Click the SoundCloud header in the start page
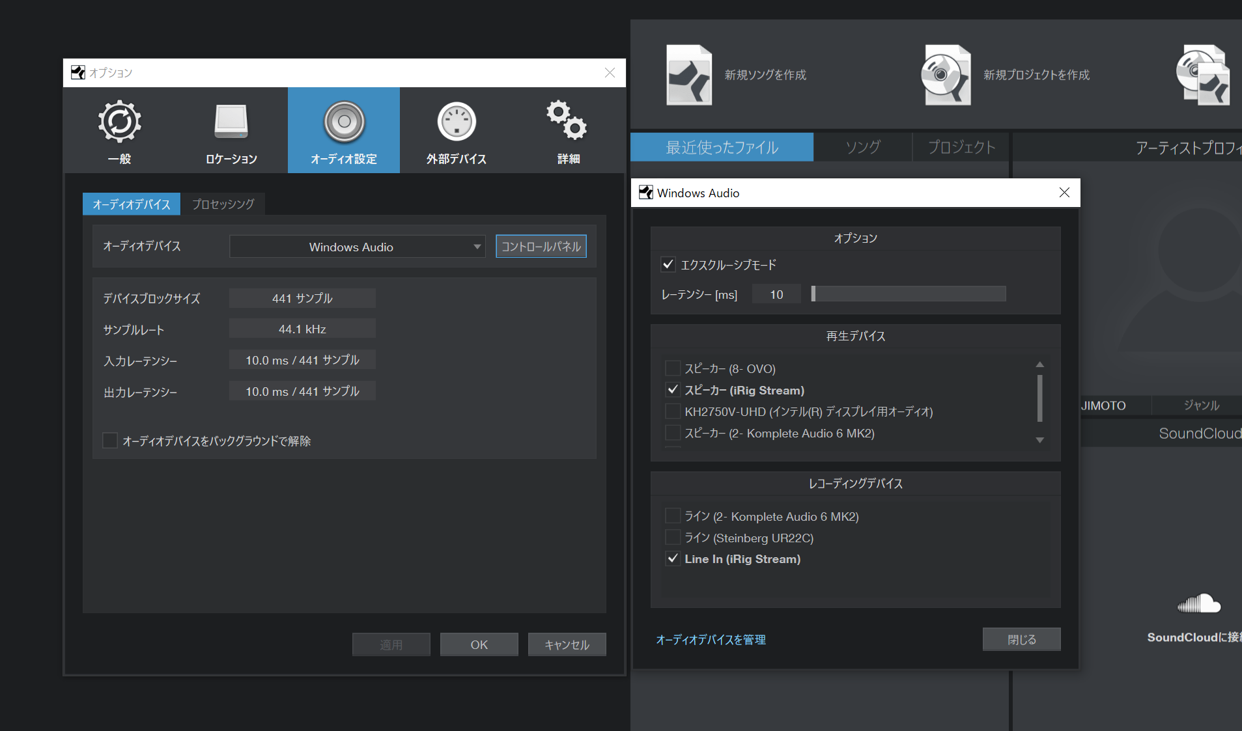The width and height of the screenshot is (1242, 731). (x=1200, y=434)
